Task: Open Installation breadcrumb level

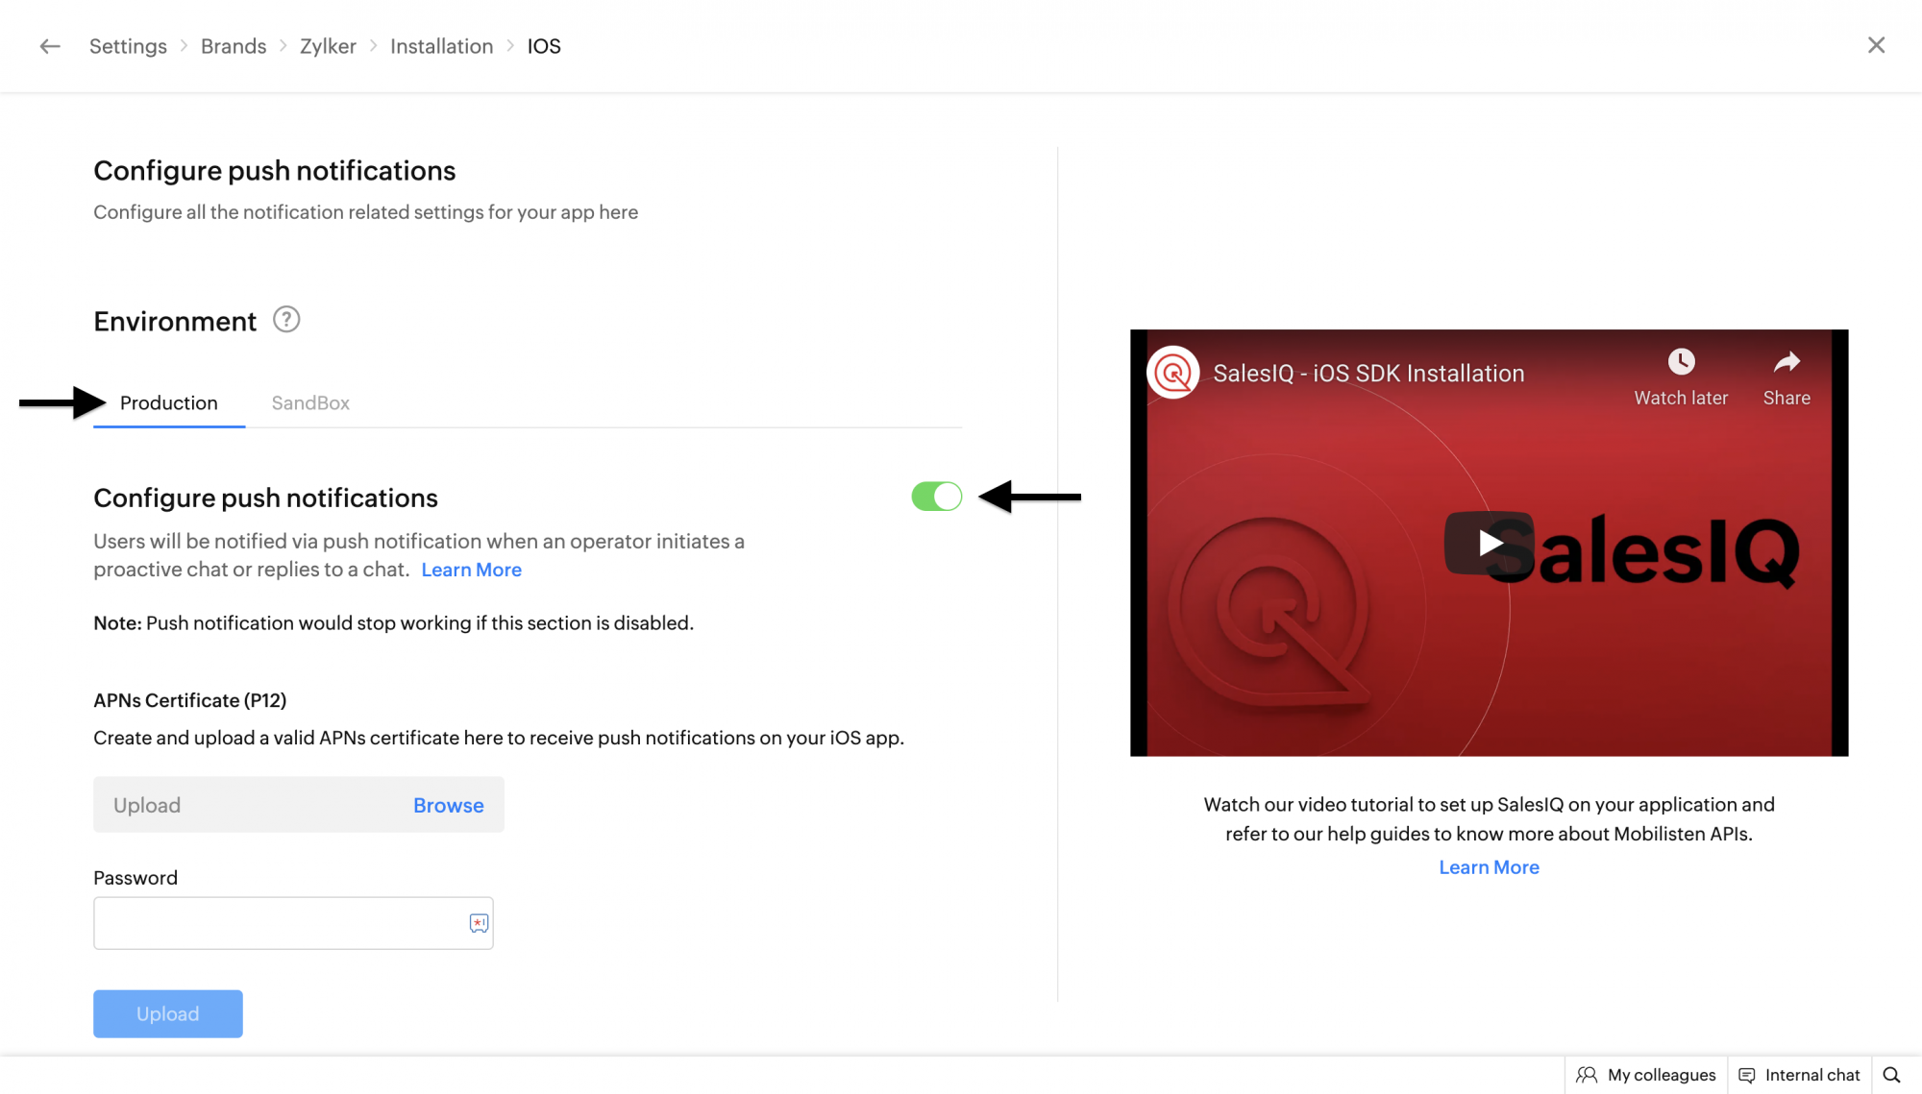Action: coord(441,46)
